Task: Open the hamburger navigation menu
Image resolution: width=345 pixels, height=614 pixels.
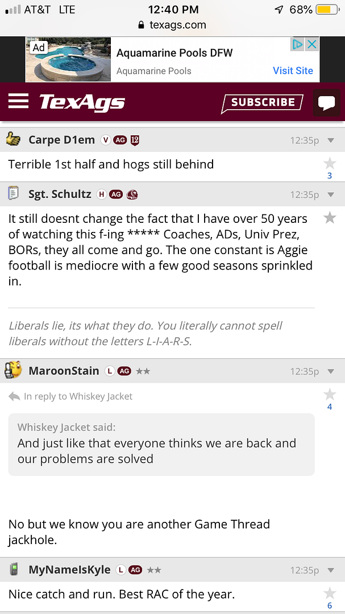Action: (x=18, y=101)
